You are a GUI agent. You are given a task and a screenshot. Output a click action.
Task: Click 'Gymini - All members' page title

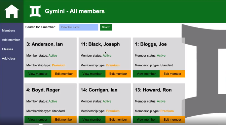(75, 11)
